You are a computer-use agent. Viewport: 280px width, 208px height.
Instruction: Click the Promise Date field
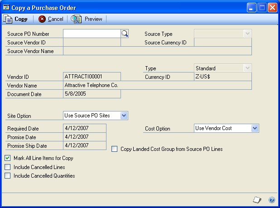tap(85, 136)
